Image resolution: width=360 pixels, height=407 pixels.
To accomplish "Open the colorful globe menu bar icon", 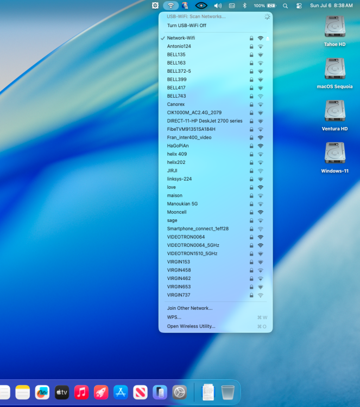I will 185,5.
